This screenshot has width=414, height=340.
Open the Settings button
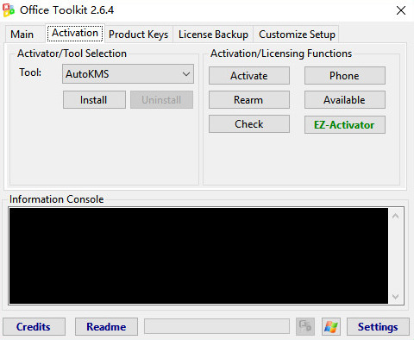pyautogui.click(x=378, y=326)
